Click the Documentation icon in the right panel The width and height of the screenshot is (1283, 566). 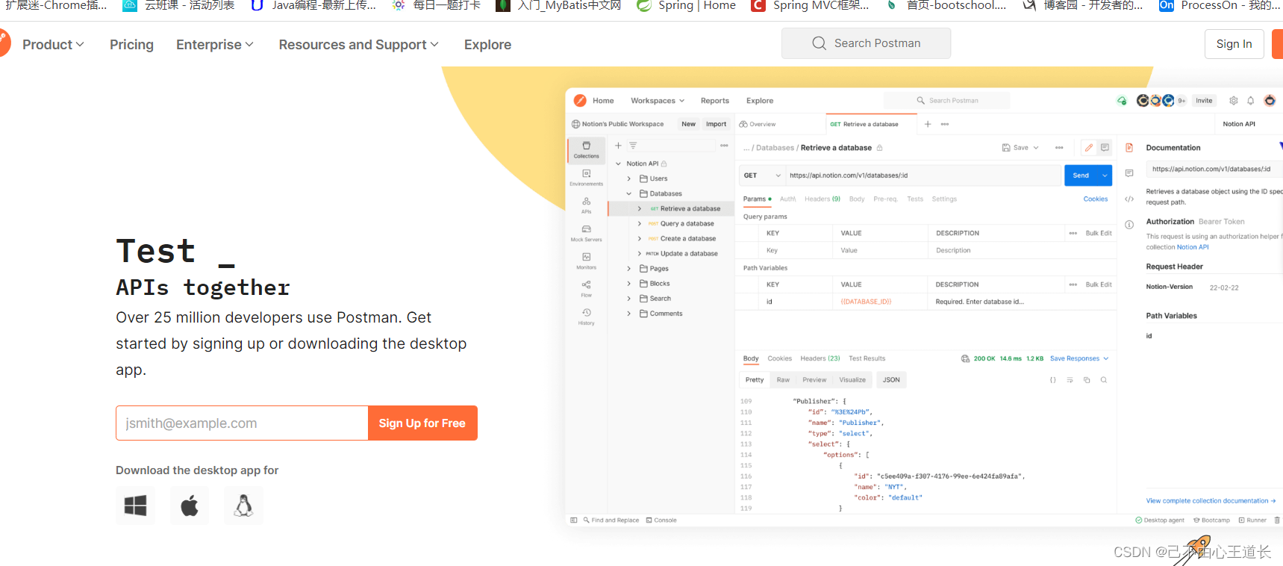(x=1129, y=148)
